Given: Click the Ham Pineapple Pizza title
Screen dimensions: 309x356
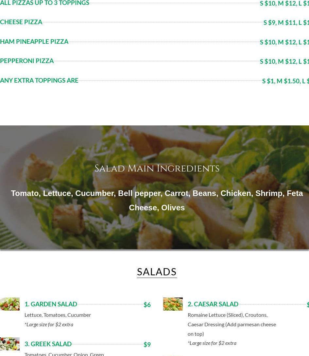Looking at the screenshot, I should click(x=34, y=41).
